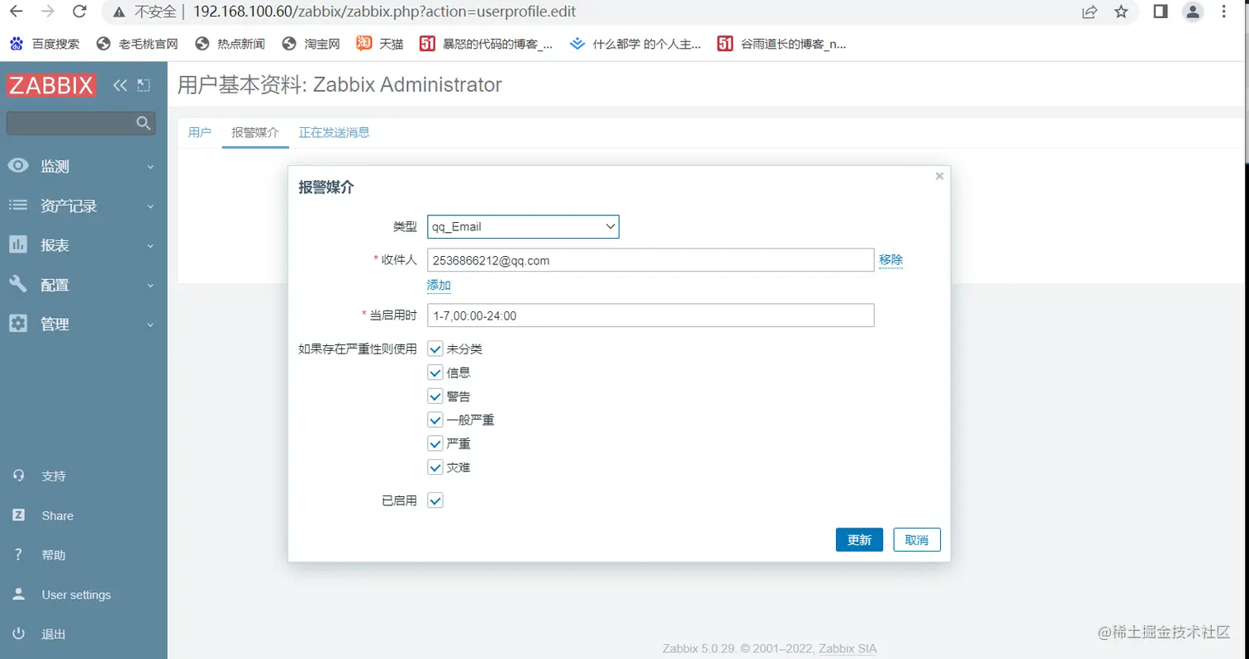The image size is (1249, 659).
Task: Uncheck the 灾难 severity checkbox
Action: click(435, 467)
